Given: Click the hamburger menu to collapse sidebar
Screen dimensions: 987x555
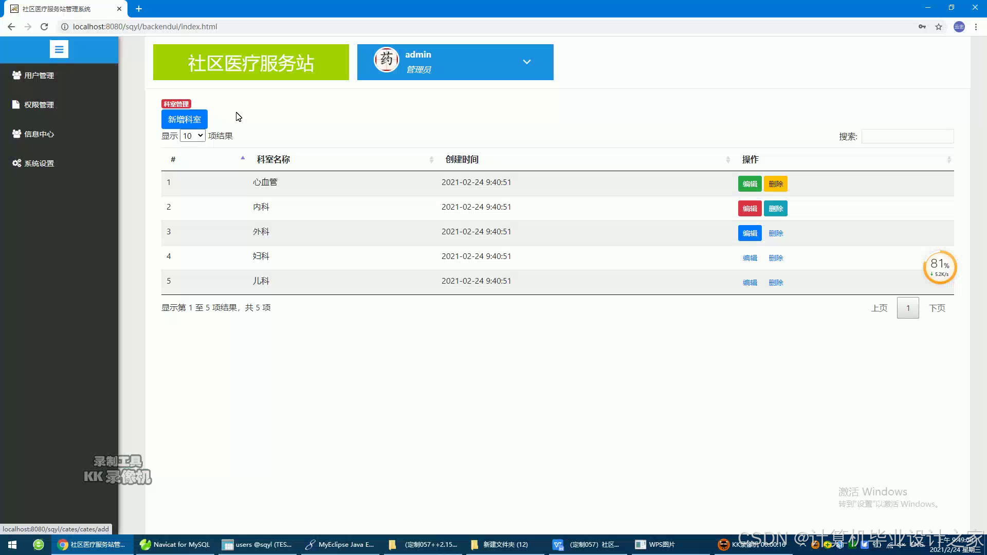Looking at the screenshot, I should coord(59,49).
